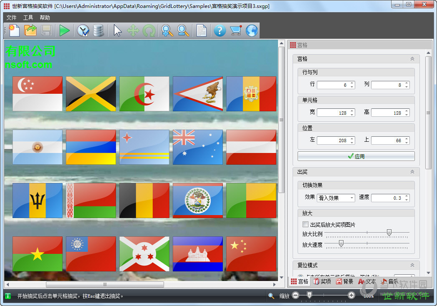Viewport: 437px width, 306px height.
Task: Click the canvas scroll right arrow
Action: [x=275, y=284]
